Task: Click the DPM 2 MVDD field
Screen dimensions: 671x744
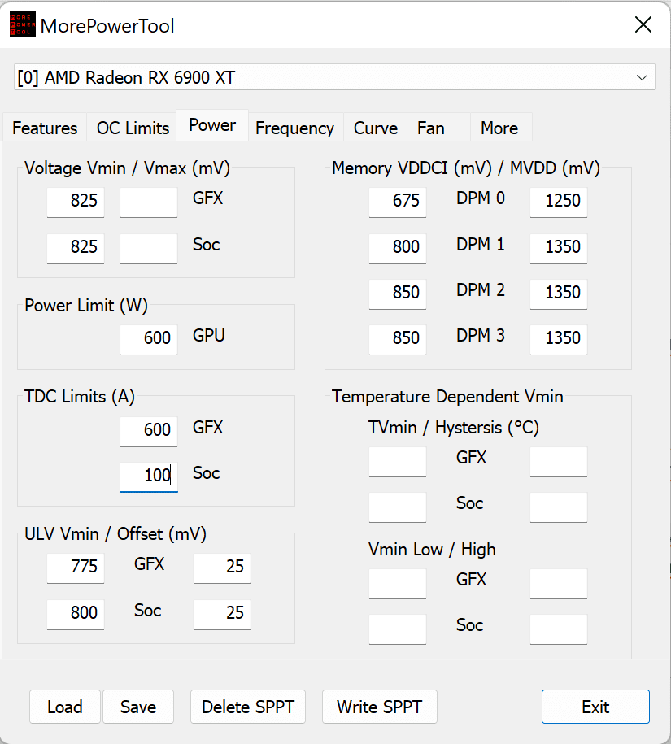Action: 559,294
